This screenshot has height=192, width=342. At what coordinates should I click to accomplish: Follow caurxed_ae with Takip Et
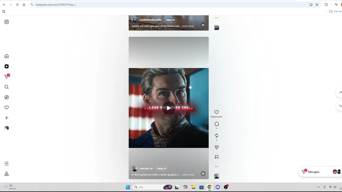(161, 169)
